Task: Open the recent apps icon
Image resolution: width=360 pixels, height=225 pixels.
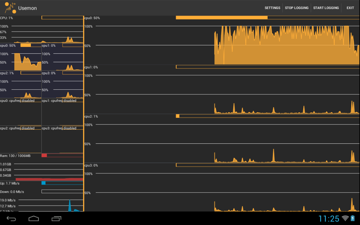Action: pyautogui.click(x=56, y=218)
